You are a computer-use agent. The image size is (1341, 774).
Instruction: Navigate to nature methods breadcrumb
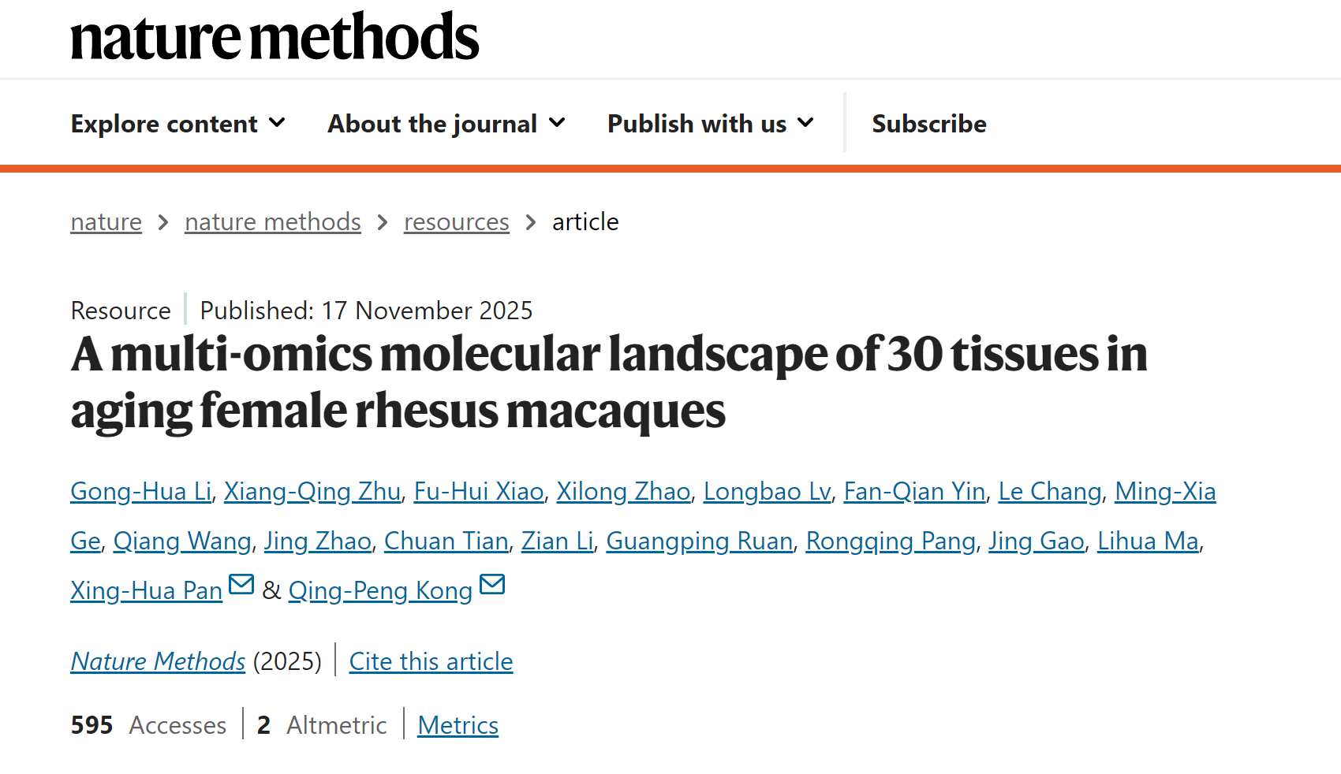pyautogui.click(x=273, y=222)
